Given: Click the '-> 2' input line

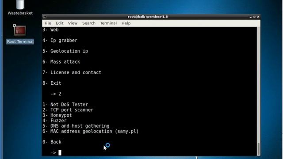Looking at the screenshot, I should (x=56, y=94).
